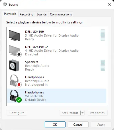114x130 pixels.
Task: Click the Set Default button
Action: pos(70,113)
